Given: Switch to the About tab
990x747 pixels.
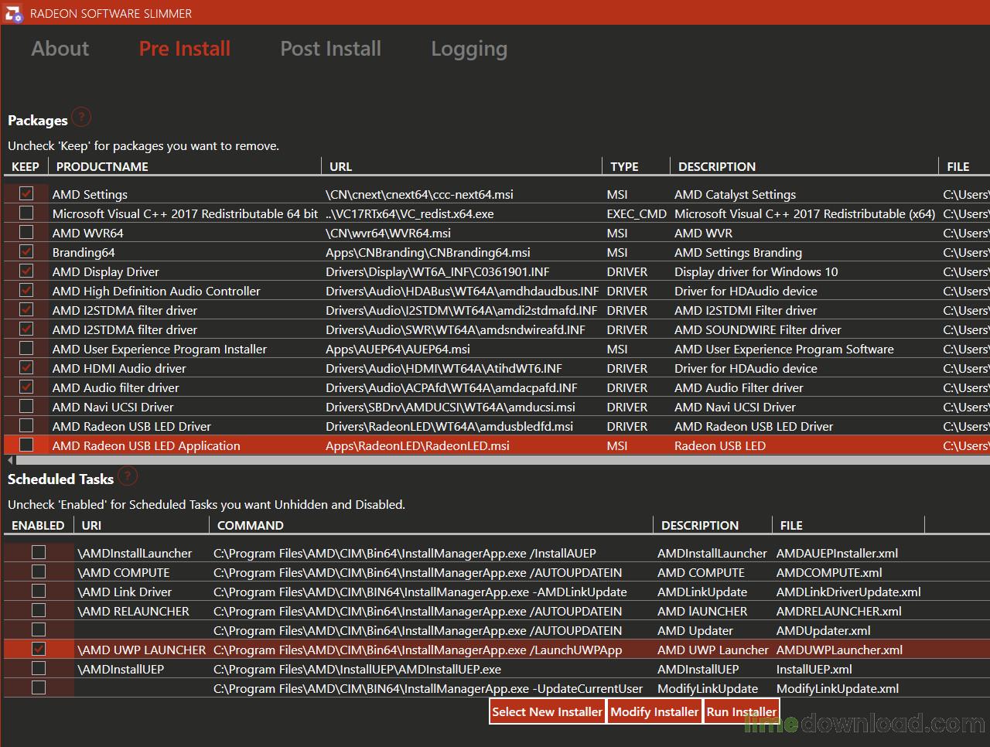Looking at the screenshot, I should [x=60, y=49].
